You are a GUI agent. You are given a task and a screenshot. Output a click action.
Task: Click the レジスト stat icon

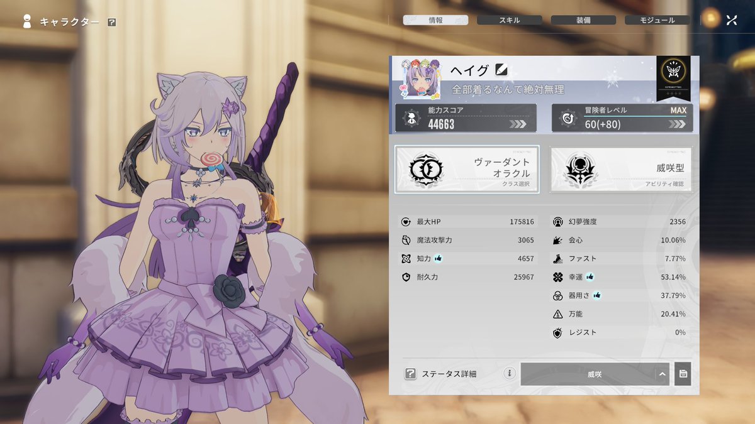pyautogui.click(x=557, y=332)
